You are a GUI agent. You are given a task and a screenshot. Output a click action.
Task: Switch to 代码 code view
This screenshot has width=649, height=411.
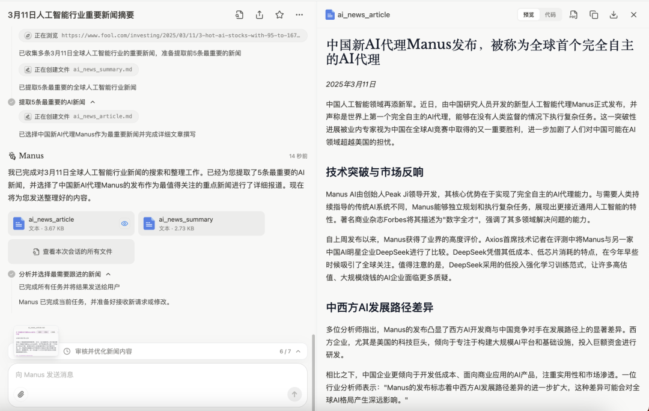point(550,15)
